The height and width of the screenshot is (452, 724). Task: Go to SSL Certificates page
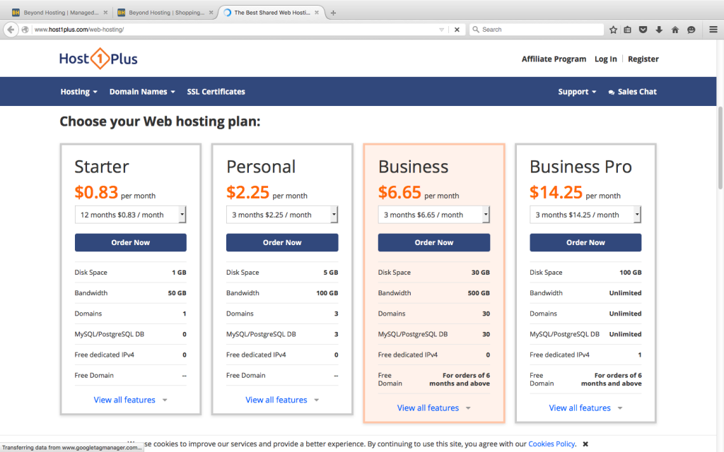[x=216, y=91]
